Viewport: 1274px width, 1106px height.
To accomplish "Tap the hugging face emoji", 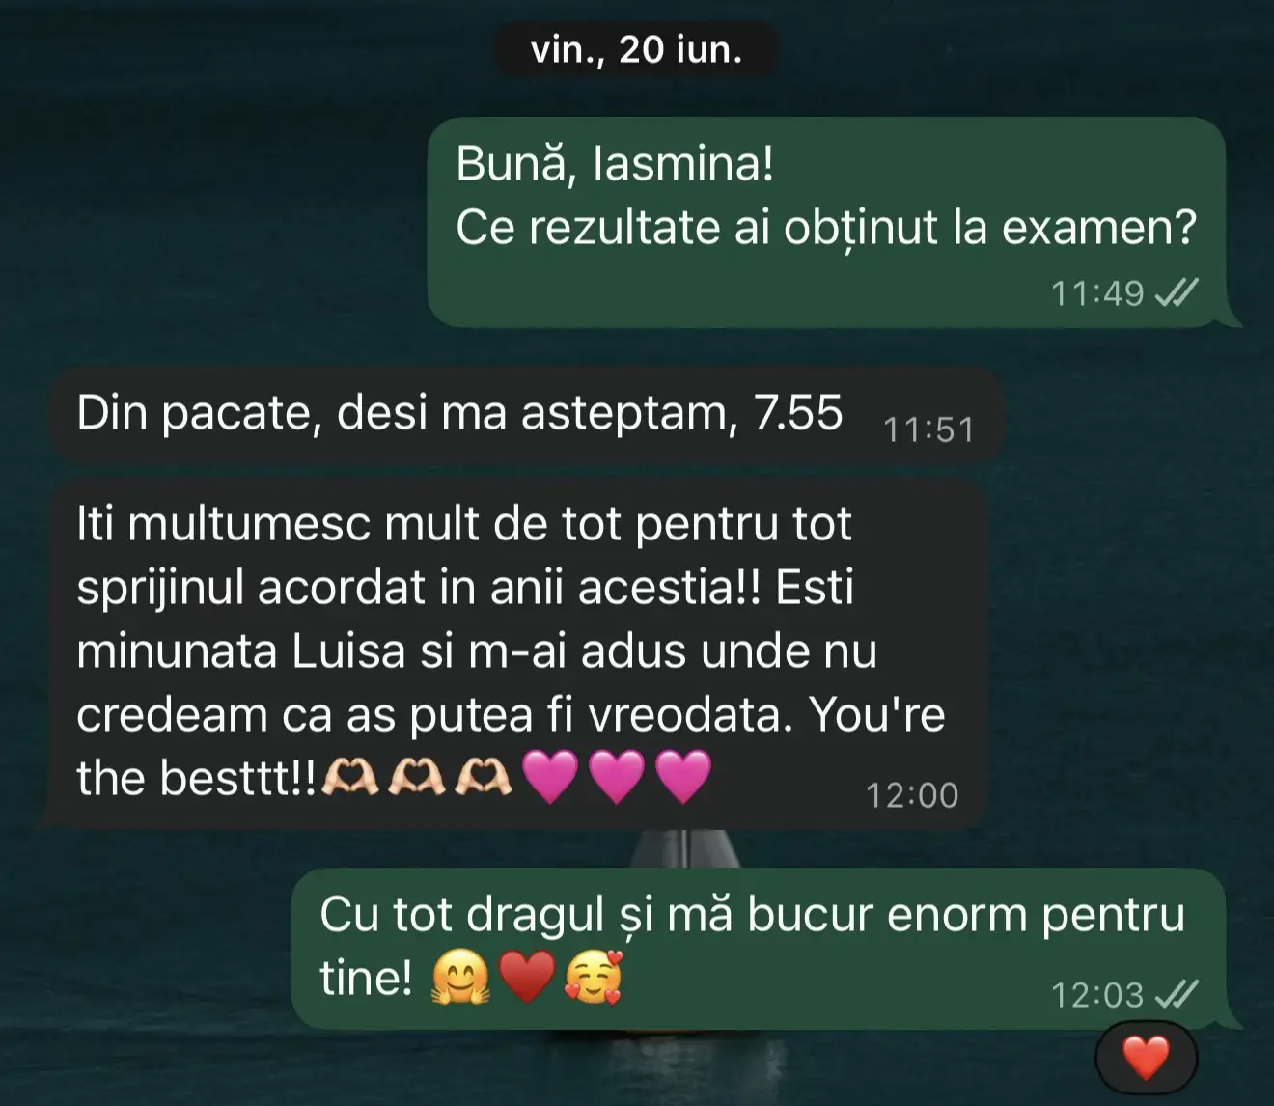I will click(x=460, y=979).
